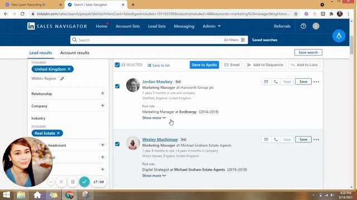The width and height of the screenshot is (357, 200).
Task: Finish the Loom recording with the checkmark
Action: [x=84, y=182]
